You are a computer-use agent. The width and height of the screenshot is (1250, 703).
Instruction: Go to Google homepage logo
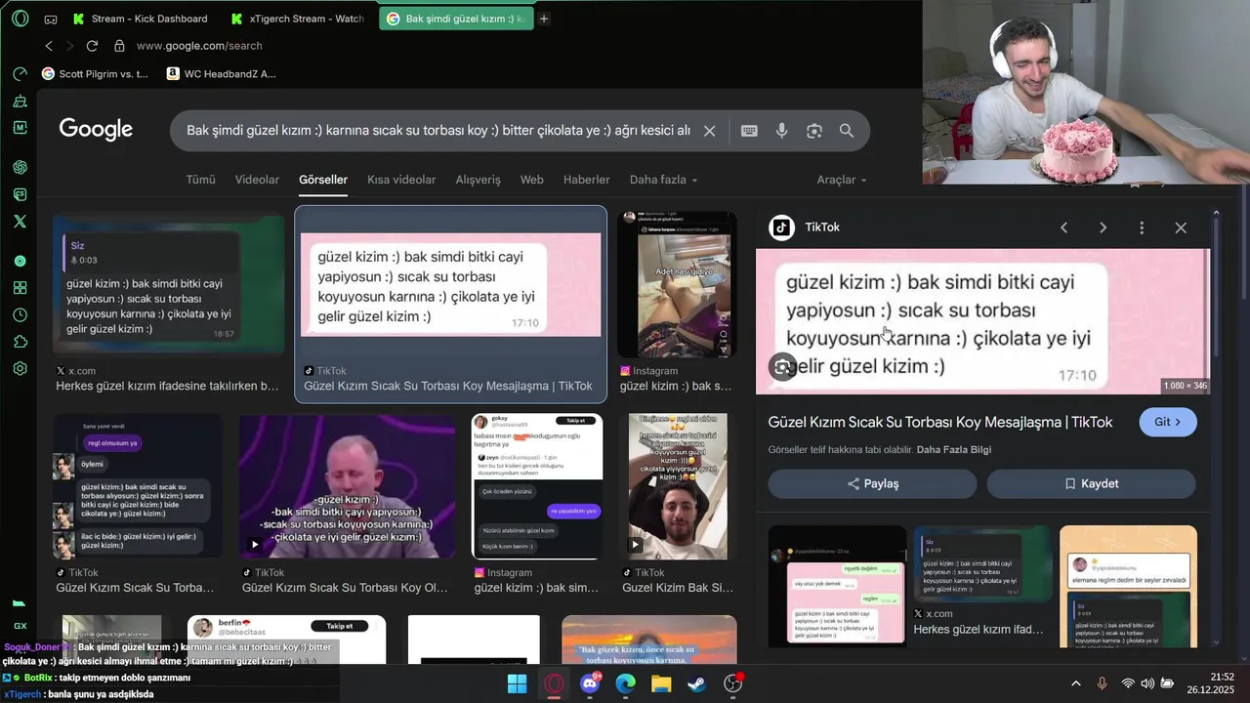pos(96,129)
